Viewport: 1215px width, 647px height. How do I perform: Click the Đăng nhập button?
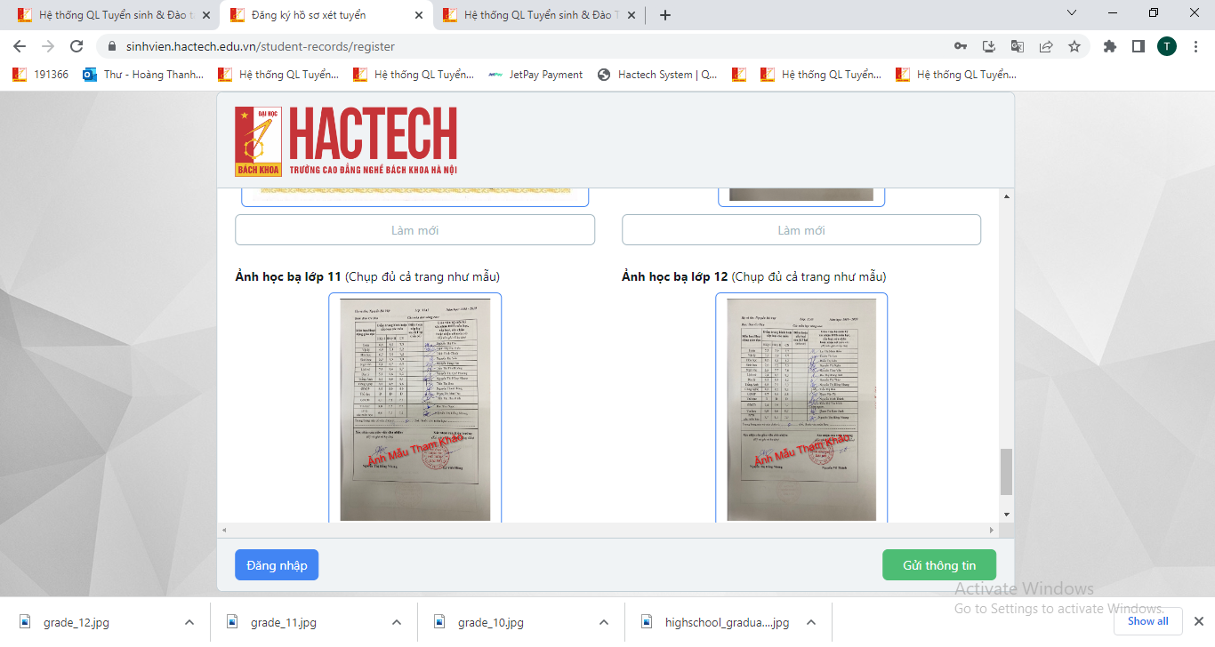click(277, 565)
